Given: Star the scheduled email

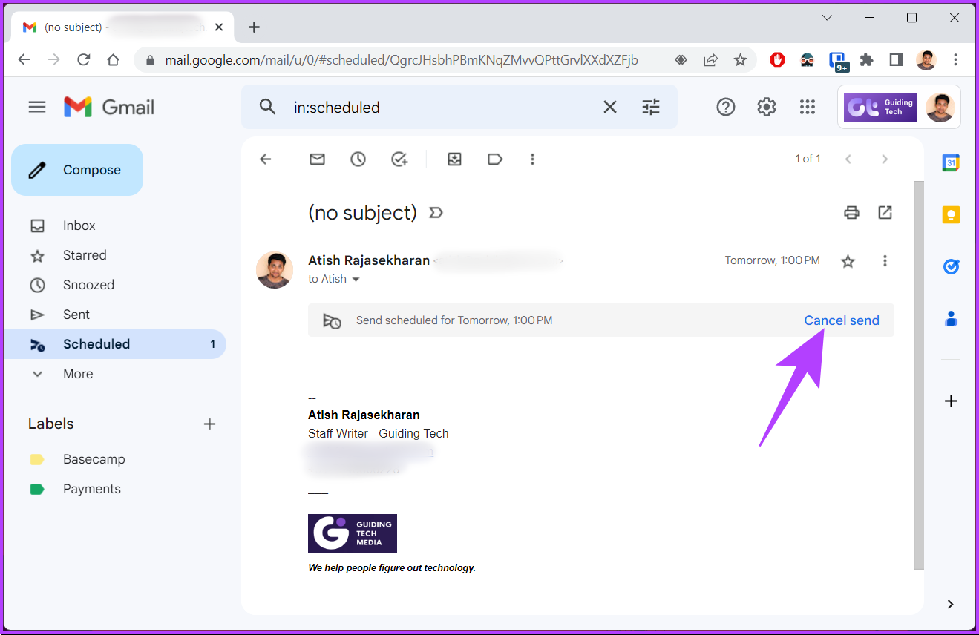Looking at the screenshot, I should (848, 260).
